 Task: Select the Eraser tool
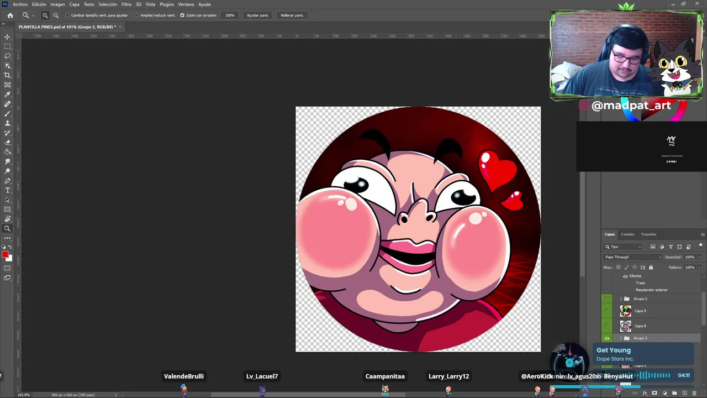click(x=7, y=142)
